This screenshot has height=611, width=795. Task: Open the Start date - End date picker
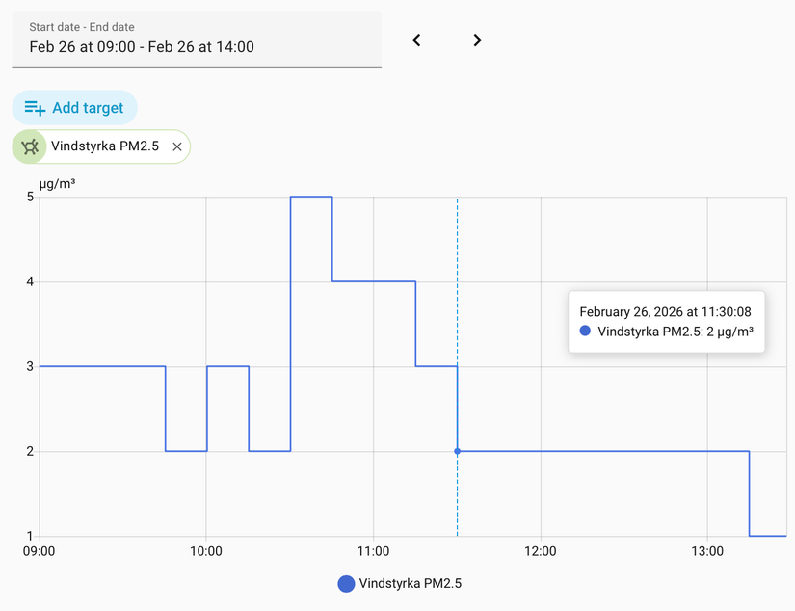[x=196, y=39]
